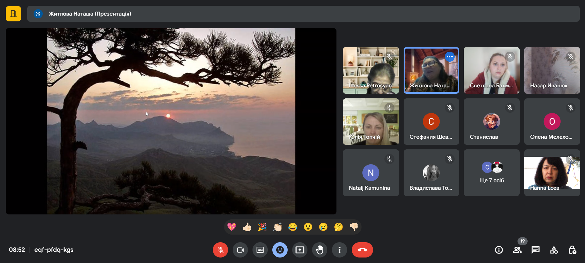The width and height of the screenshot is (585, 263).
Task: Open the three-dot more options menu
Action: pyautogui.click(x=340, y=250)
